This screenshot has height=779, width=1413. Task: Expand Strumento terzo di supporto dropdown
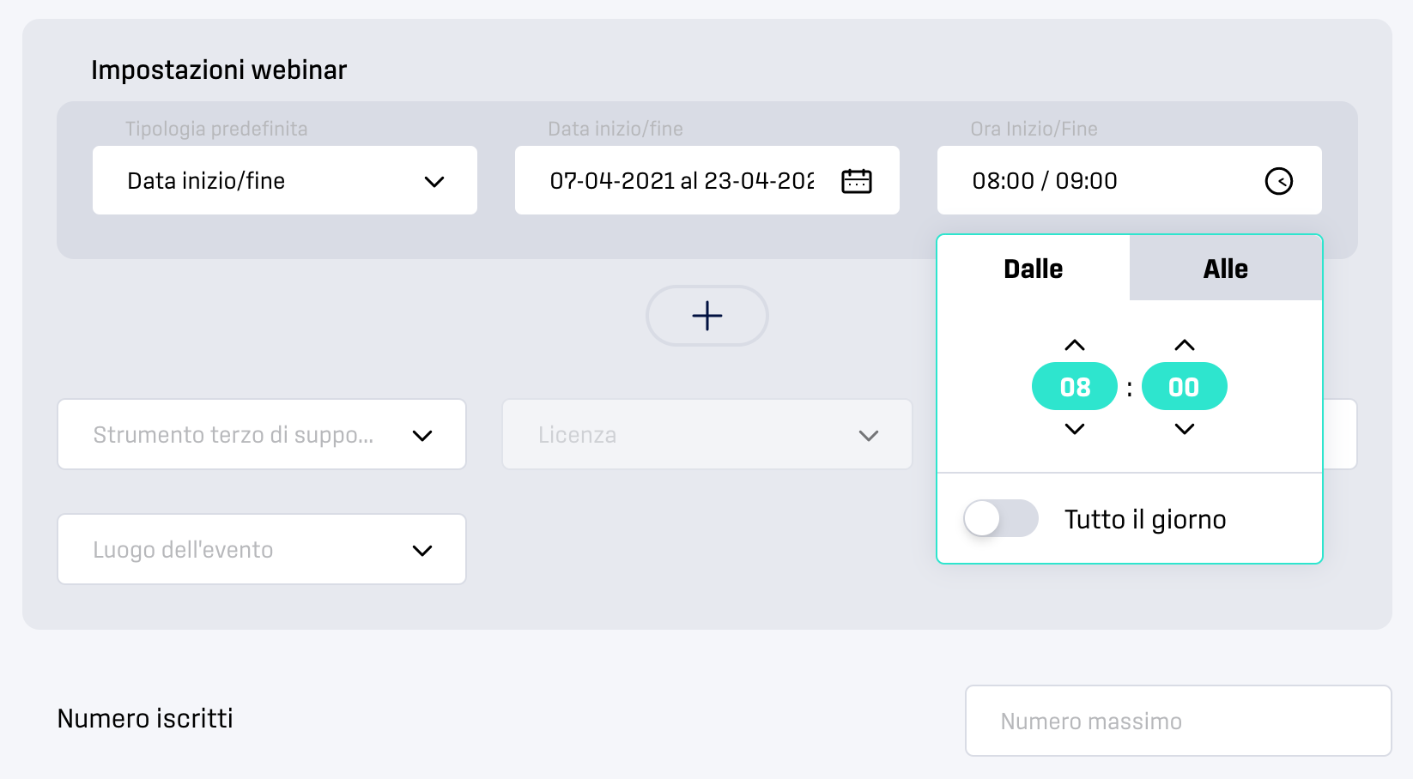click(x=261, y=435)
